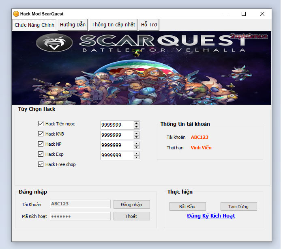
Task: Toggle the Hack Exp checkbox
Action: [x=41, y=154]
